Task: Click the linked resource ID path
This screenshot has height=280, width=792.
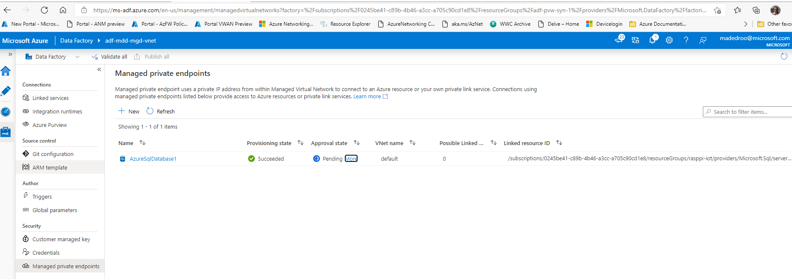Action: click(x=650, y=159)
